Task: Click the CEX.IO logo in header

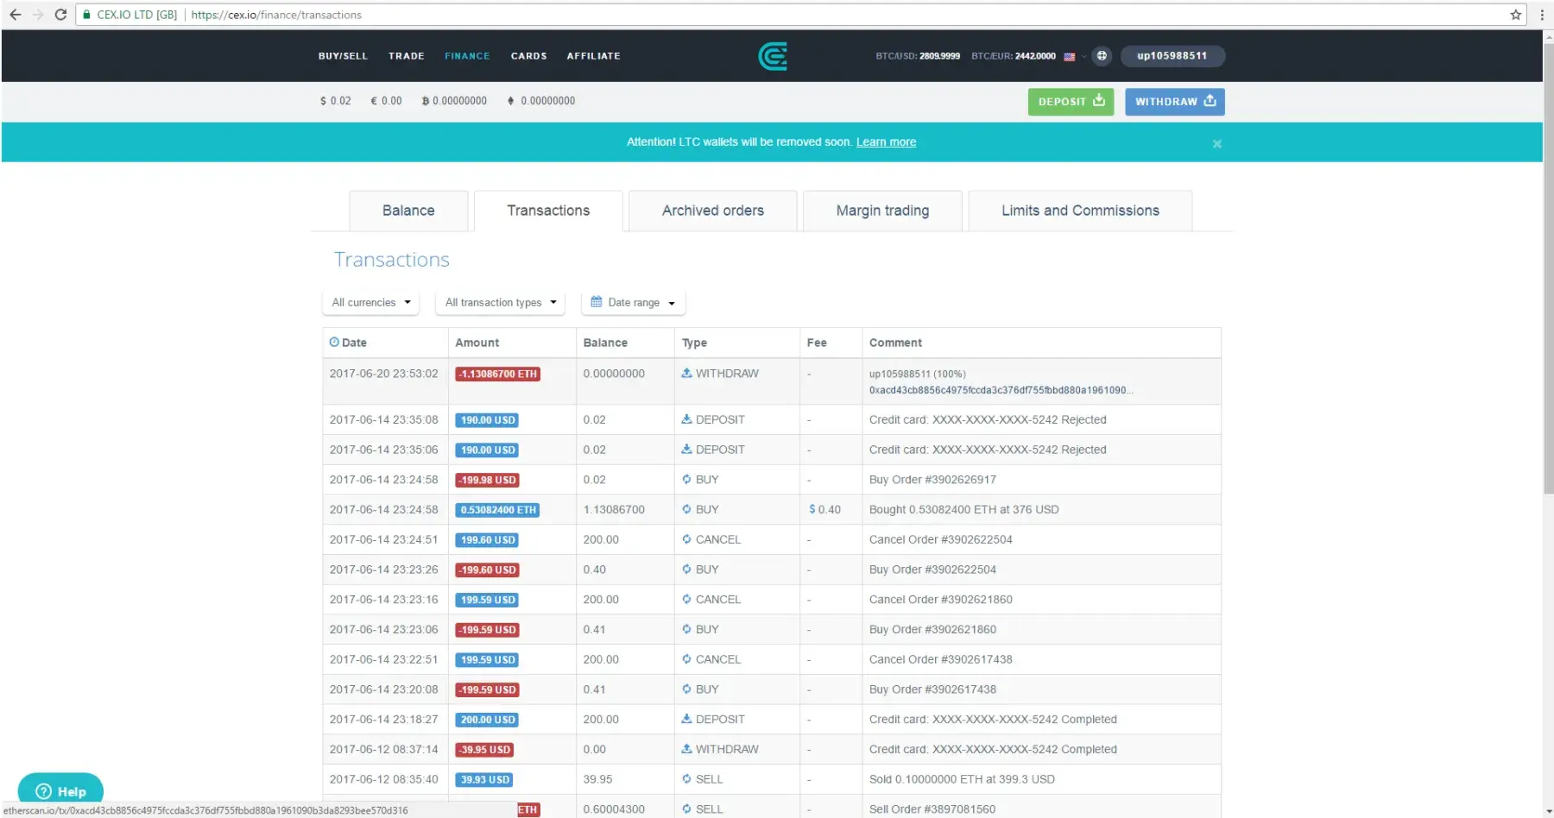Action: (x=772, y=56)
